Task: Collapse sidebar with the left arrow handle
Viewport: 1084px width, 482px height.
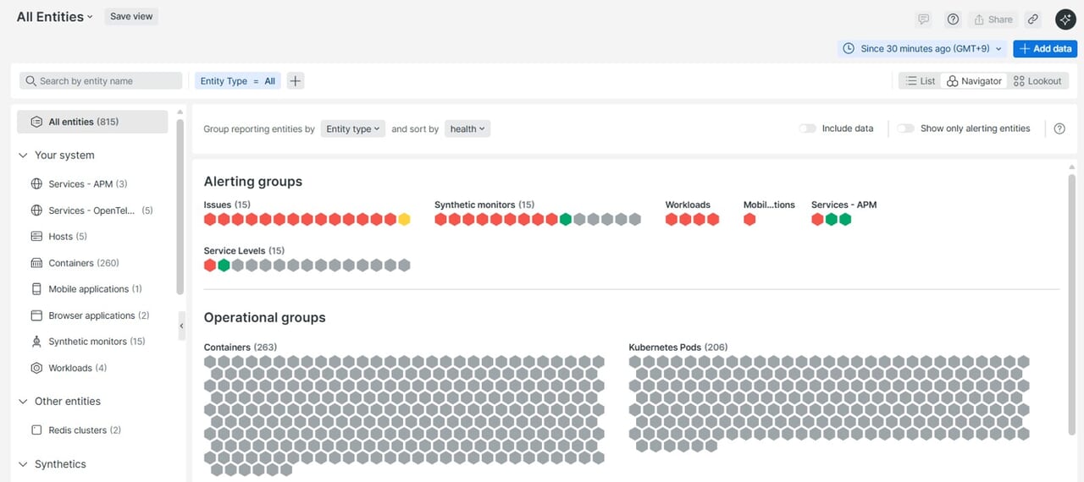Action: (181, 326)
